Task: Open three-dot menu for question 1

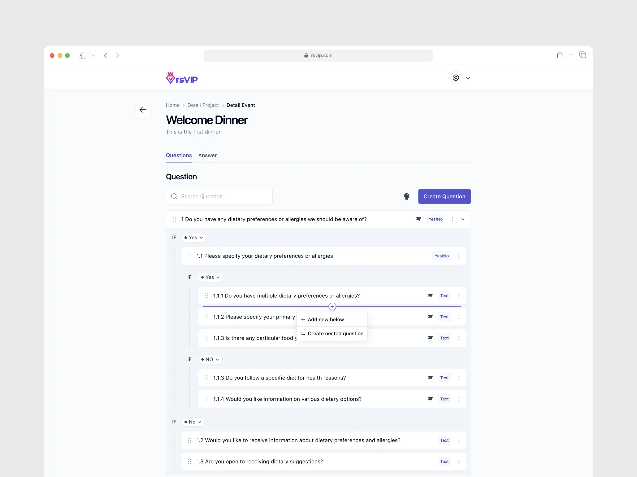Action: [453, 219]
